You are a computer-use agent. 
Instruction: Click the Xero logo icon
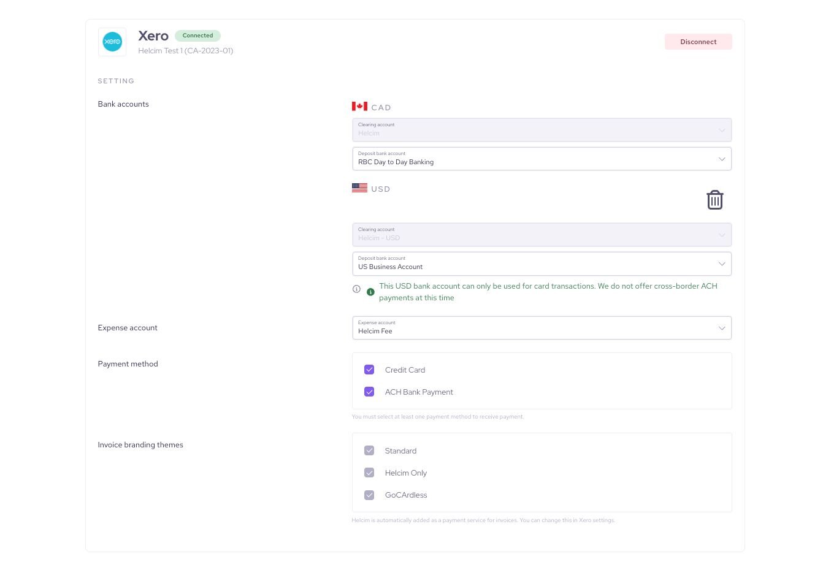(x=112, y=42)
